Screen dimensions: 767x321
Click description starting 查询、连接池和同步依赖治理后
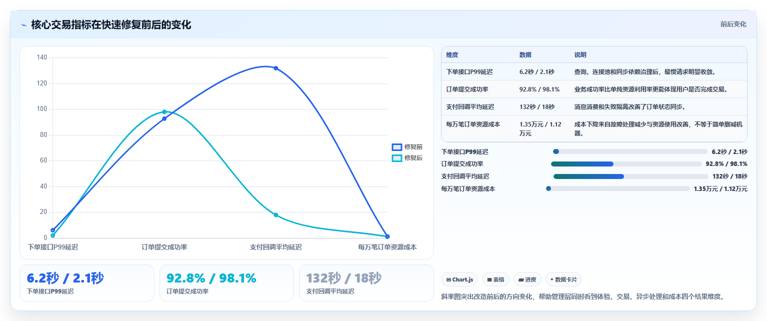(645, 72)
